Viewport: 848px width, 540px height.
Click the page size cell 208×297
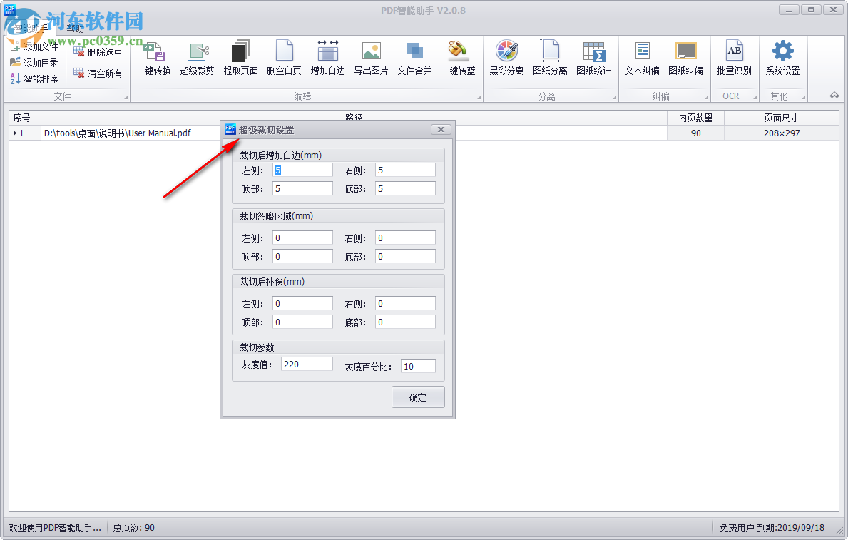(x=782, y=133)
